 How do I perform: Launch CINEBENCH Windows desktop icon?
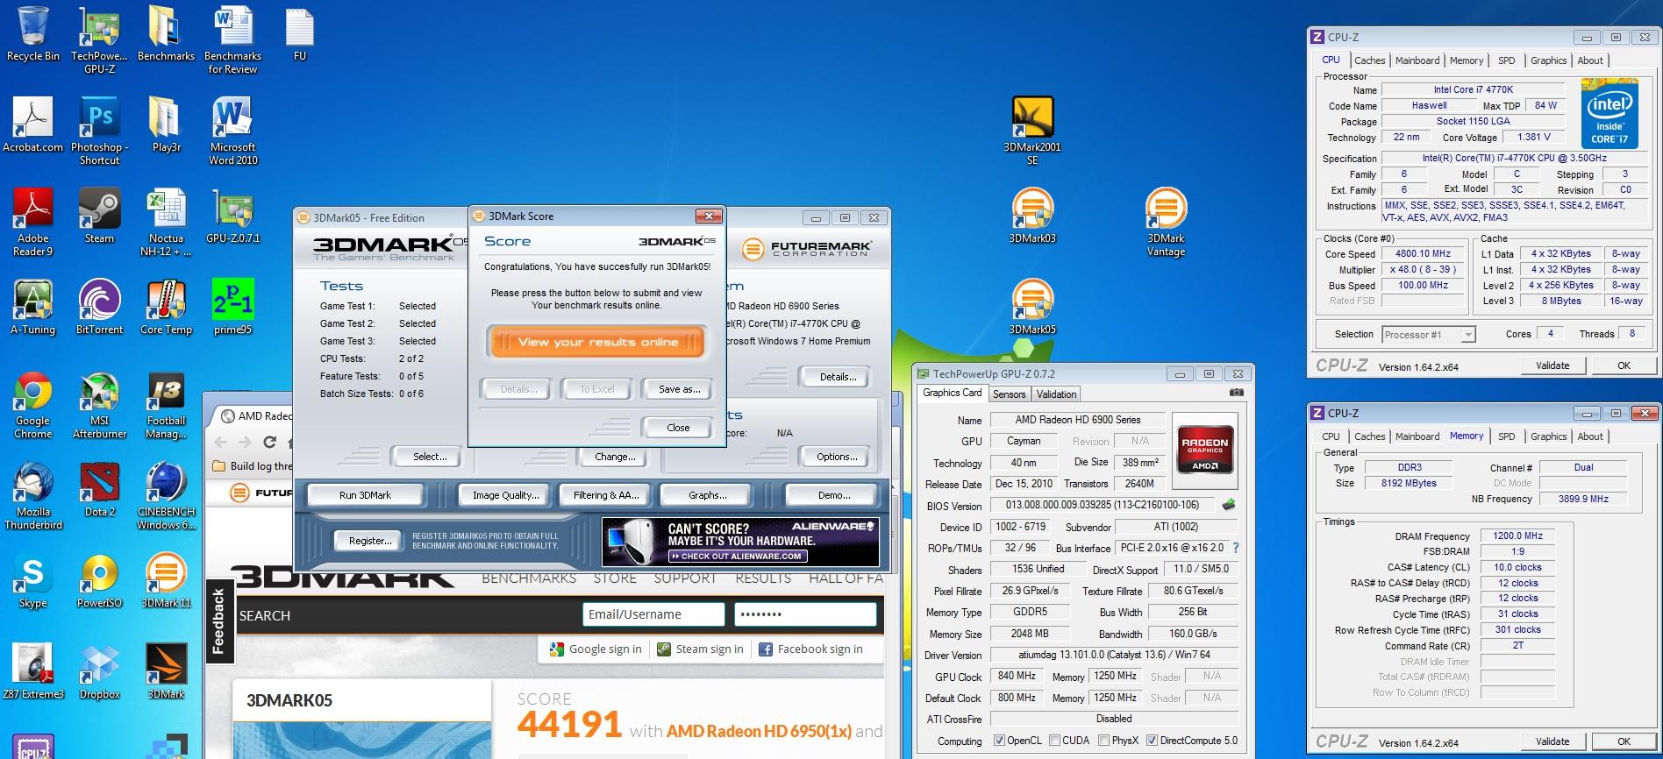(x=166, y=496)
